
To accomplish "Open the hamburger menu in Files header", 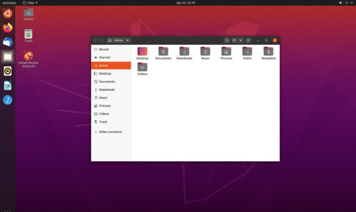I will point(248,40).
